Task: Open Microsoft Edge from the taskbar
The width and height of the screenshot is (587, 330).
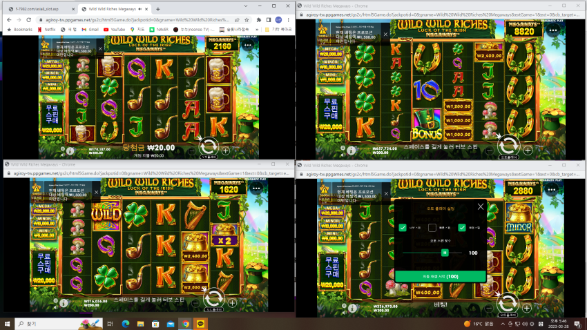Action: coord(126,324)
